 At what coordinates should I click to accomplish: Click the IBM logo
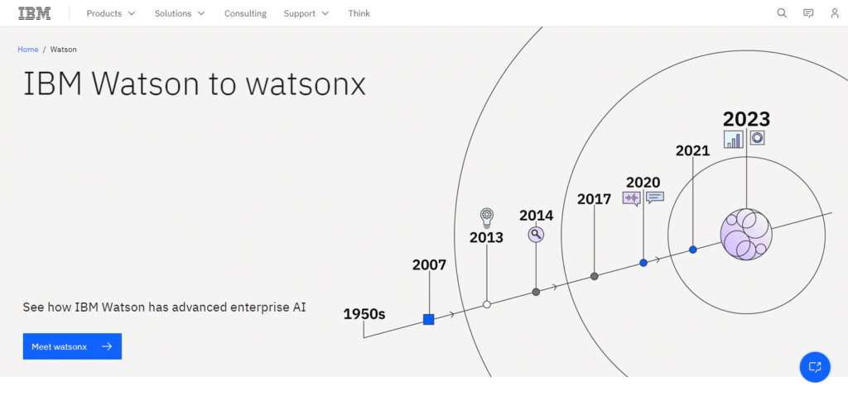(x=34, y=13)
